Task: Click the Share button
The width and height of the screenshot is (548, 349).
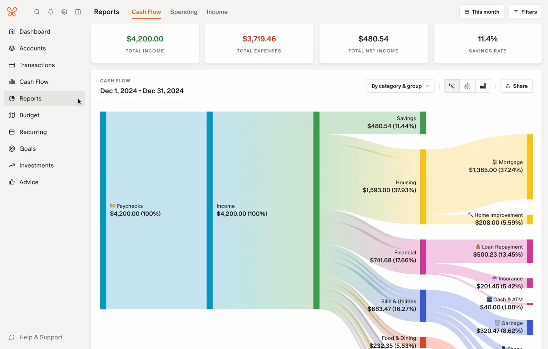Action: pos(516,86)
